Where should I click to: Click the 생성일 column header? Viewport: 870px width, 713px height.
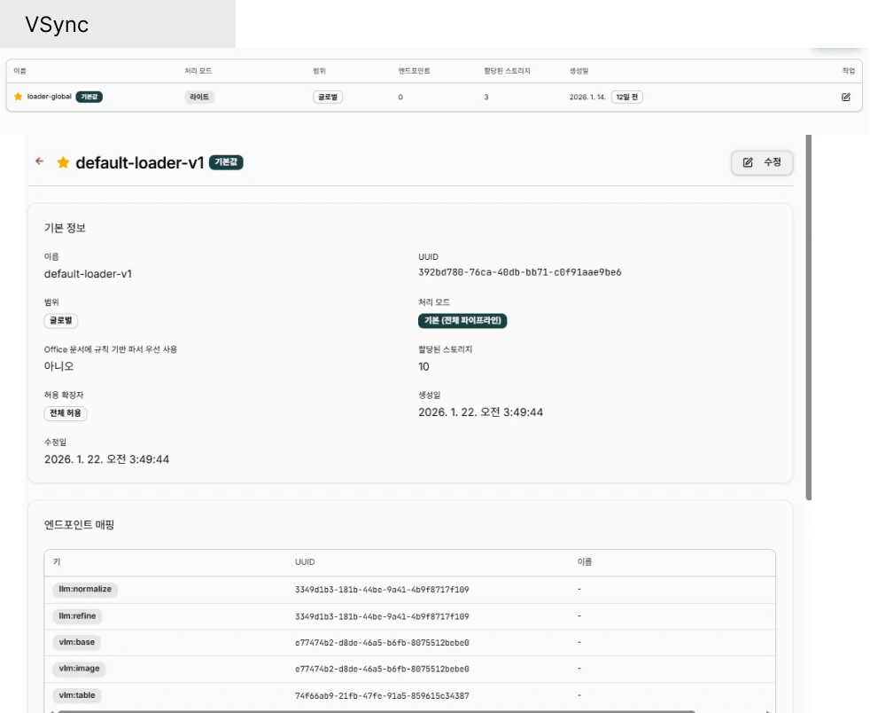pyautogui.click(x=579, y=71)
